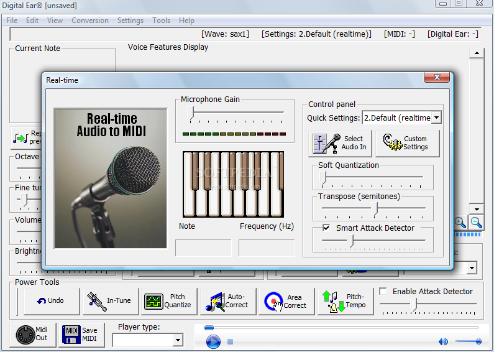The width and height of the screenshot is (494, 352).
Task: Open the Settings menu
Action: (x=130, y=21)
